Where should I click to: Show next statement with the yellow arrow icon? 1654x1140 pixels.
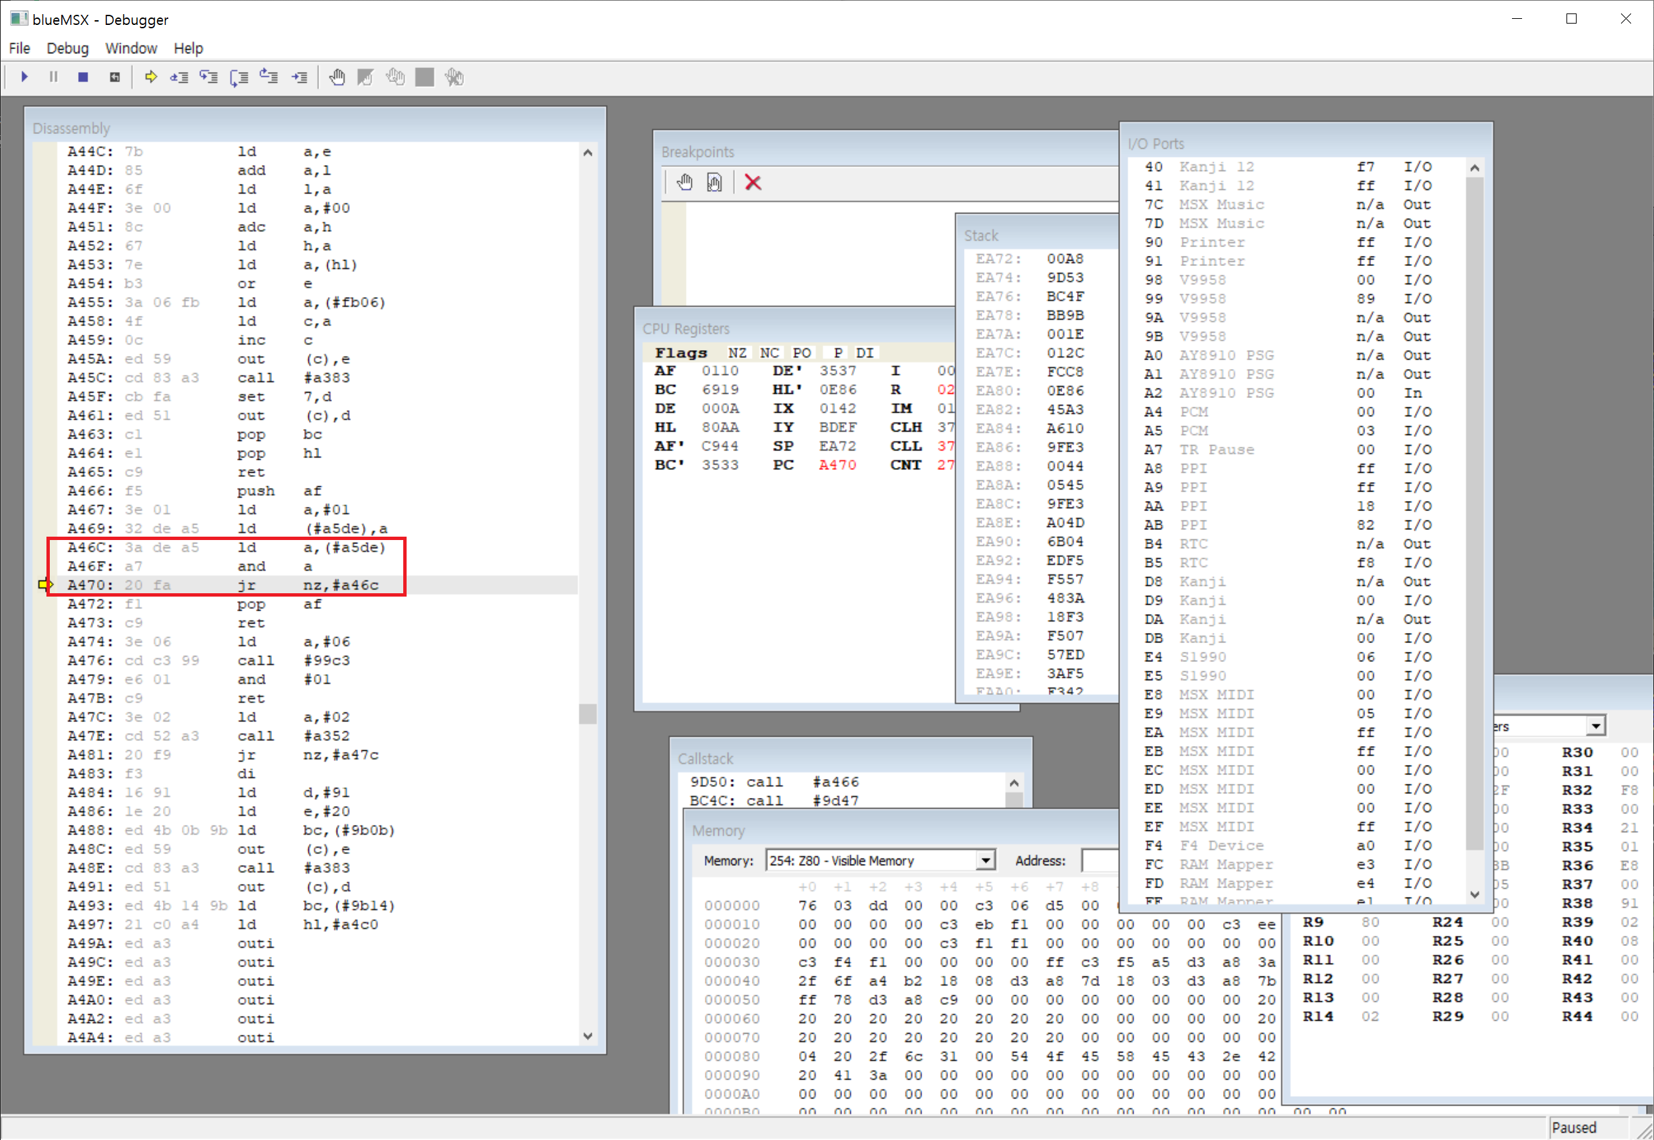coord(151,77)
